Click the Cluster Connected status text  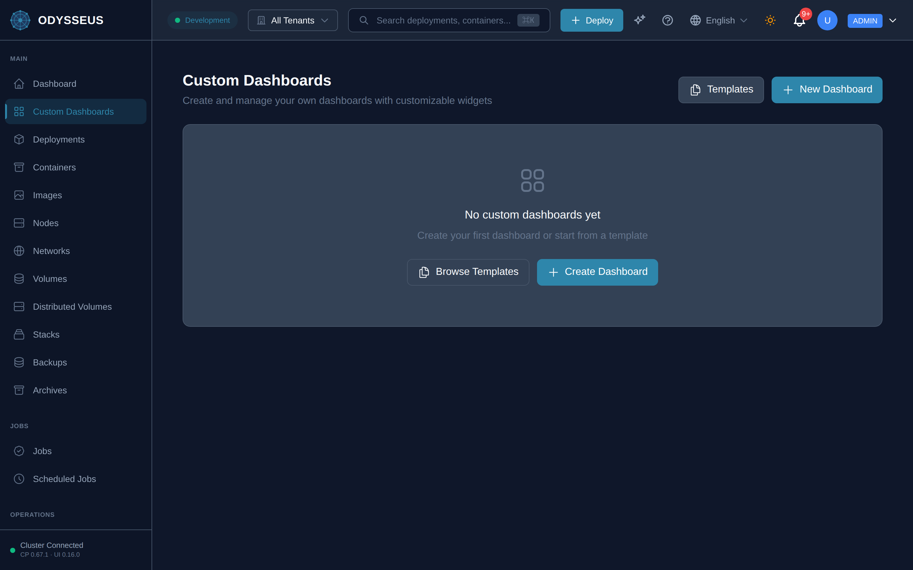point(52,545)
